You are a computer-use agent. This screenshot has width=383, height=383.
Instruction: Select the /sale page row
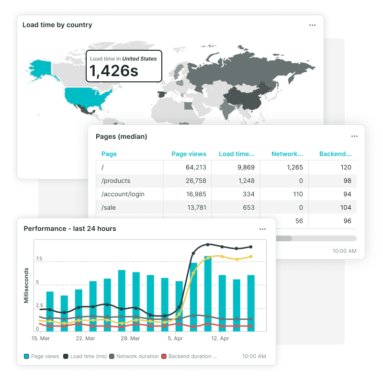pyautogui.click(x=109, y=208)
